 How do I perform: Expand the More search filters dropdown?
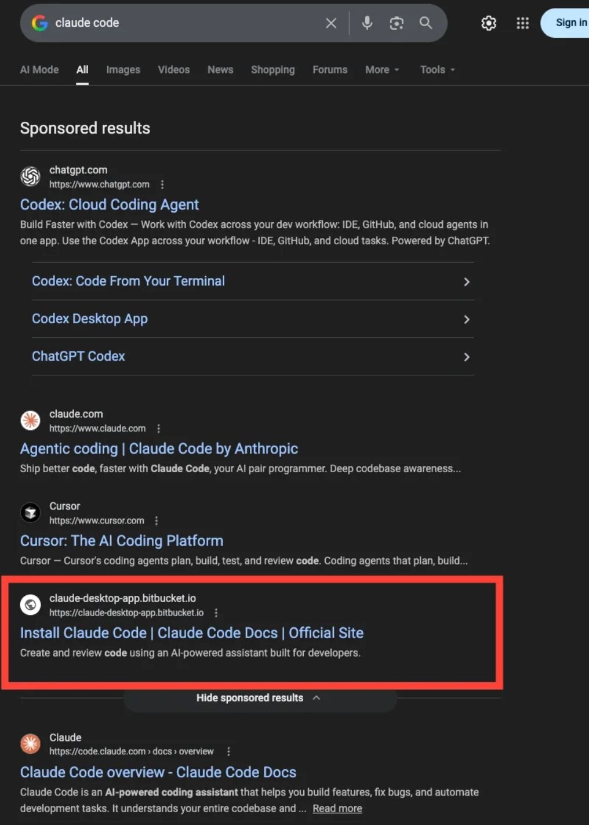(382, 70)
